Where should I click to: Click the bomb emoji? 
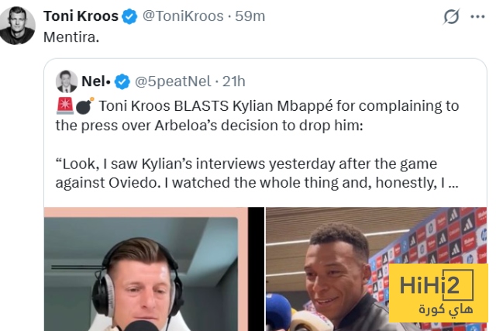point(84,105)
